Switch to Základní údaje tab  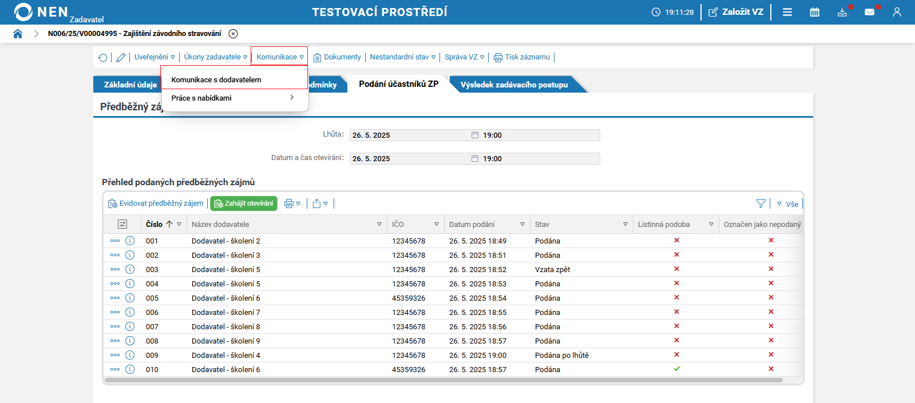click(x=129, y=85)
